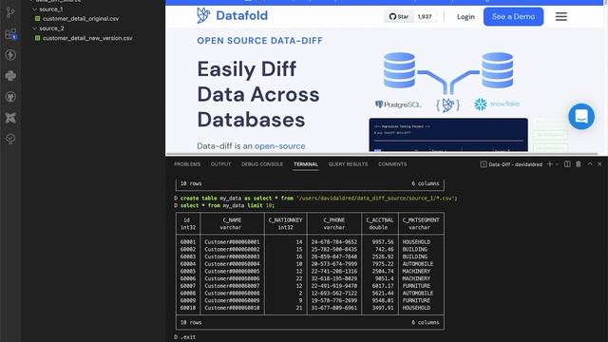Open the chat widget bubble
The height and width of the screenshot is (342, 608).
pos(581,116)
